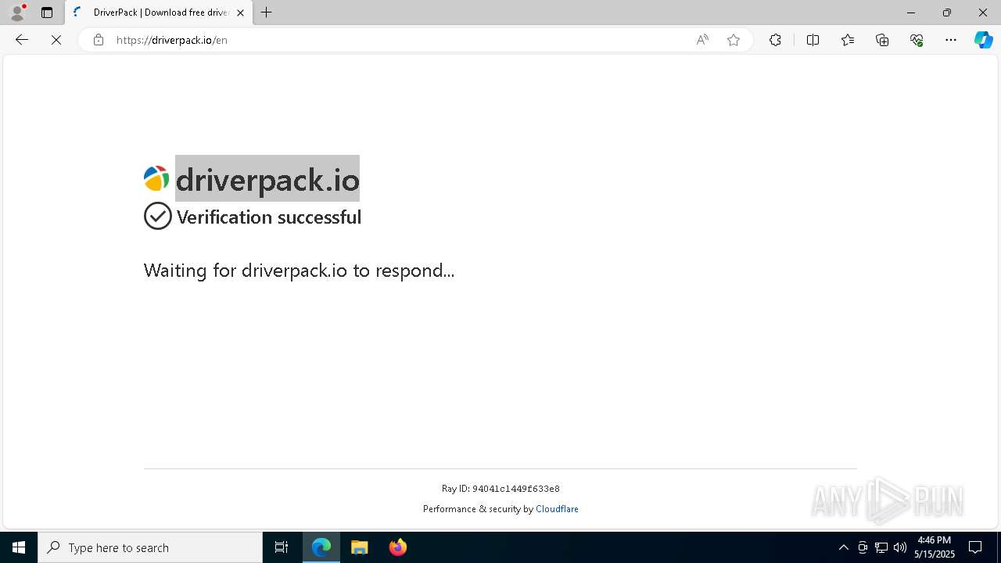Open Task View on the taskbar
Viewport: 1001px width, 563px height.
click(x=282, y=547)
